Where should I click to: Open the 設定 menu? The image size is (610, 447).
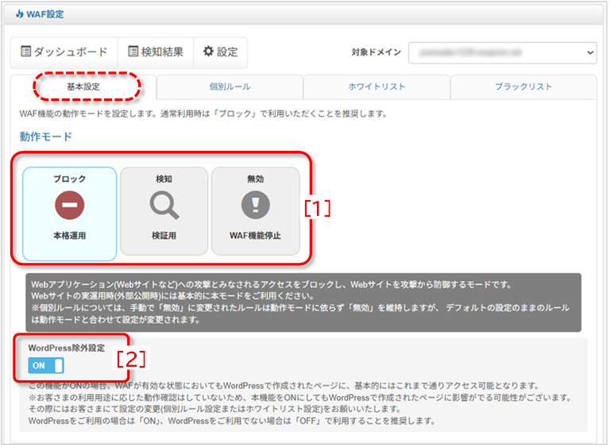click(x=220, y=52)
